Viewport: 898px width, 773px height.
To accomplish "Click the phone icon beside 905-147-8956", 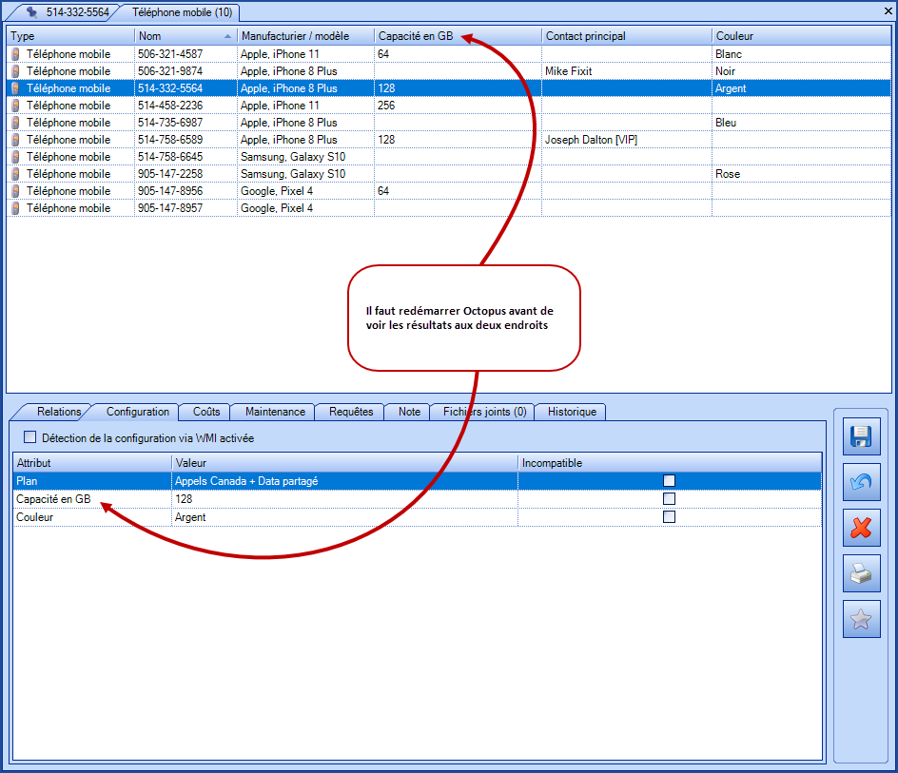I will pos(16,191).
